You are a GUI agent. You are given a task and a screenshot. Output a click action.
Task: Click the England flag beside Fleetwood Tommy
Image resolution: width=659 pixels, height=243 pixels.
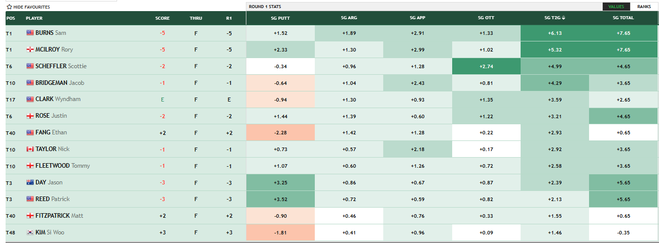[30, 166]
